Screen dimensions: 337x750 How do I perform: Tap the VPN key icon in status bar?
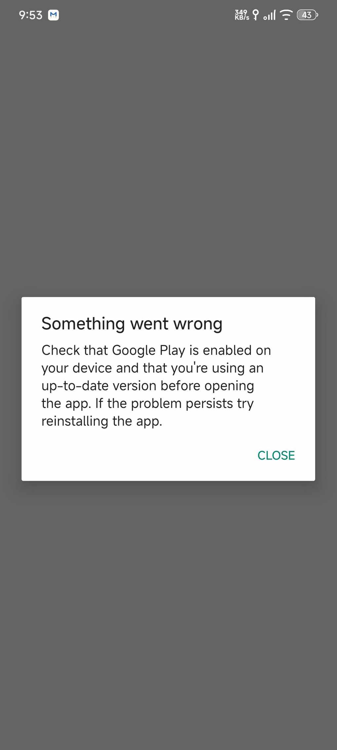(x=255, y=15)
